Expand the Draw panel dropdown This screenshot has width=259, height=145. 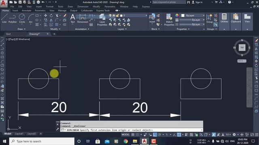[x=21, y=29]
